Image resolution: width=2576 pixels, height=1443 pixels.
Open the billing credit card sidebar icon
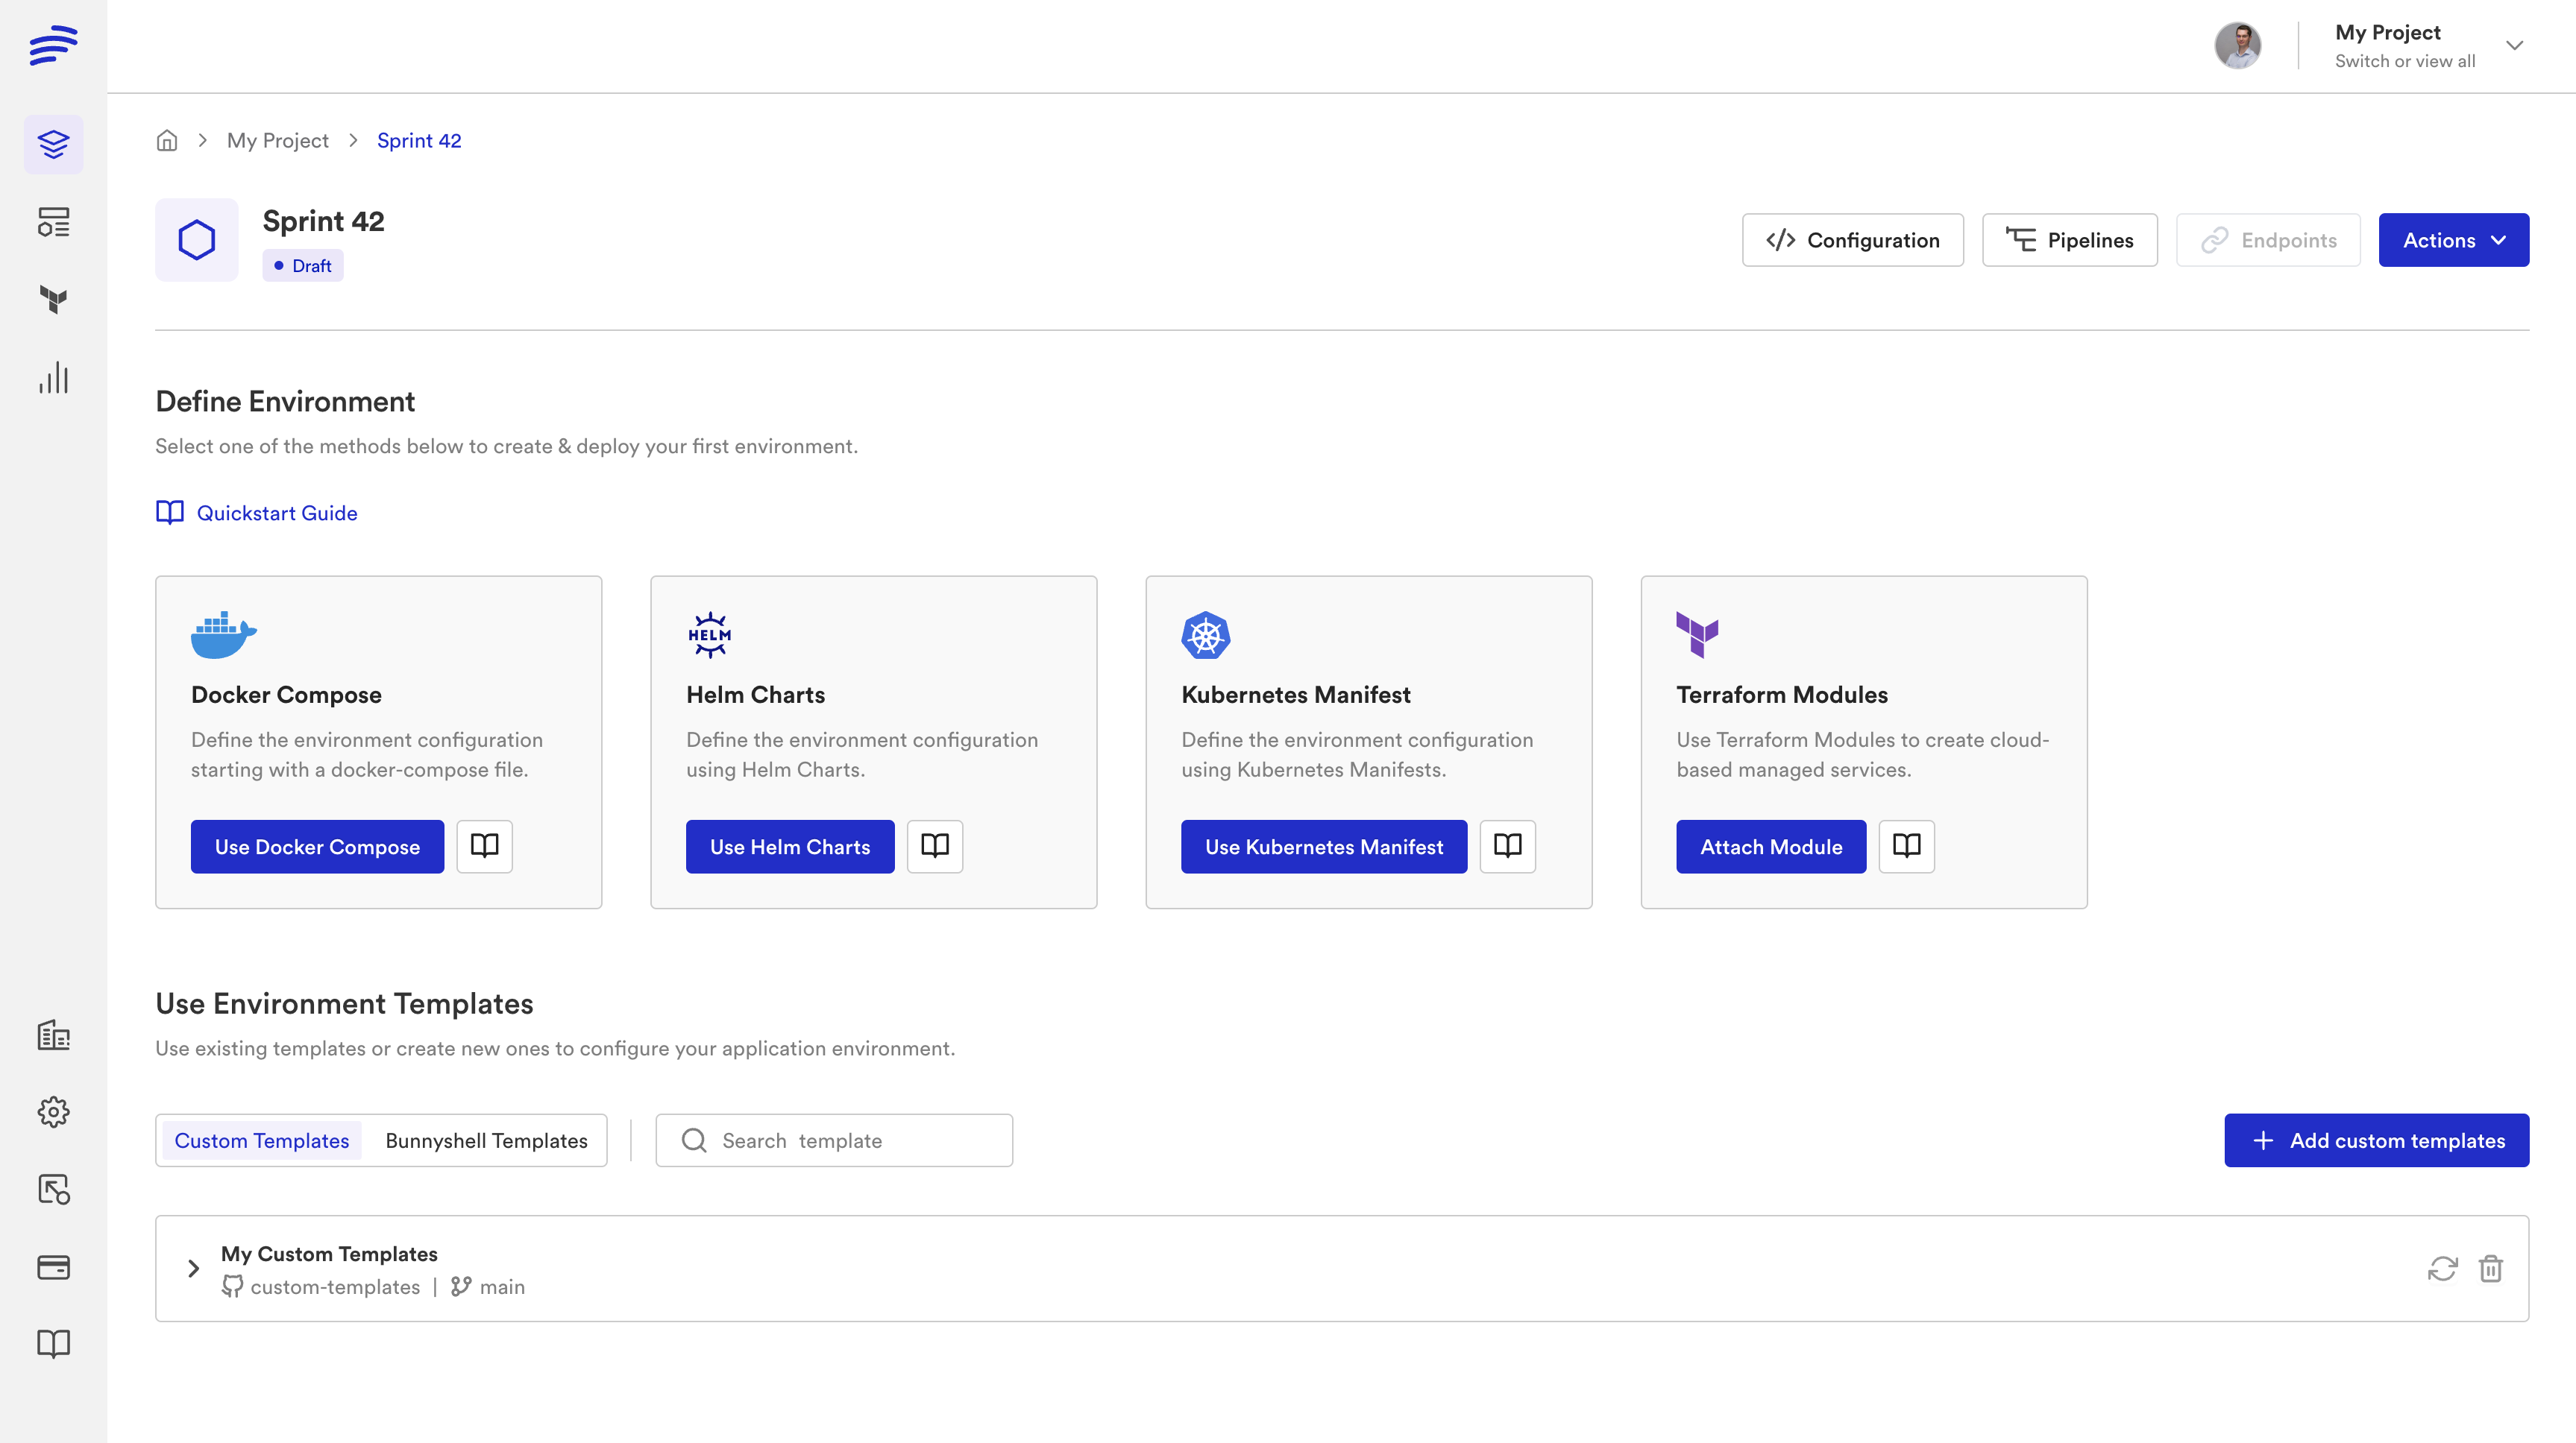coord(54,1267)
